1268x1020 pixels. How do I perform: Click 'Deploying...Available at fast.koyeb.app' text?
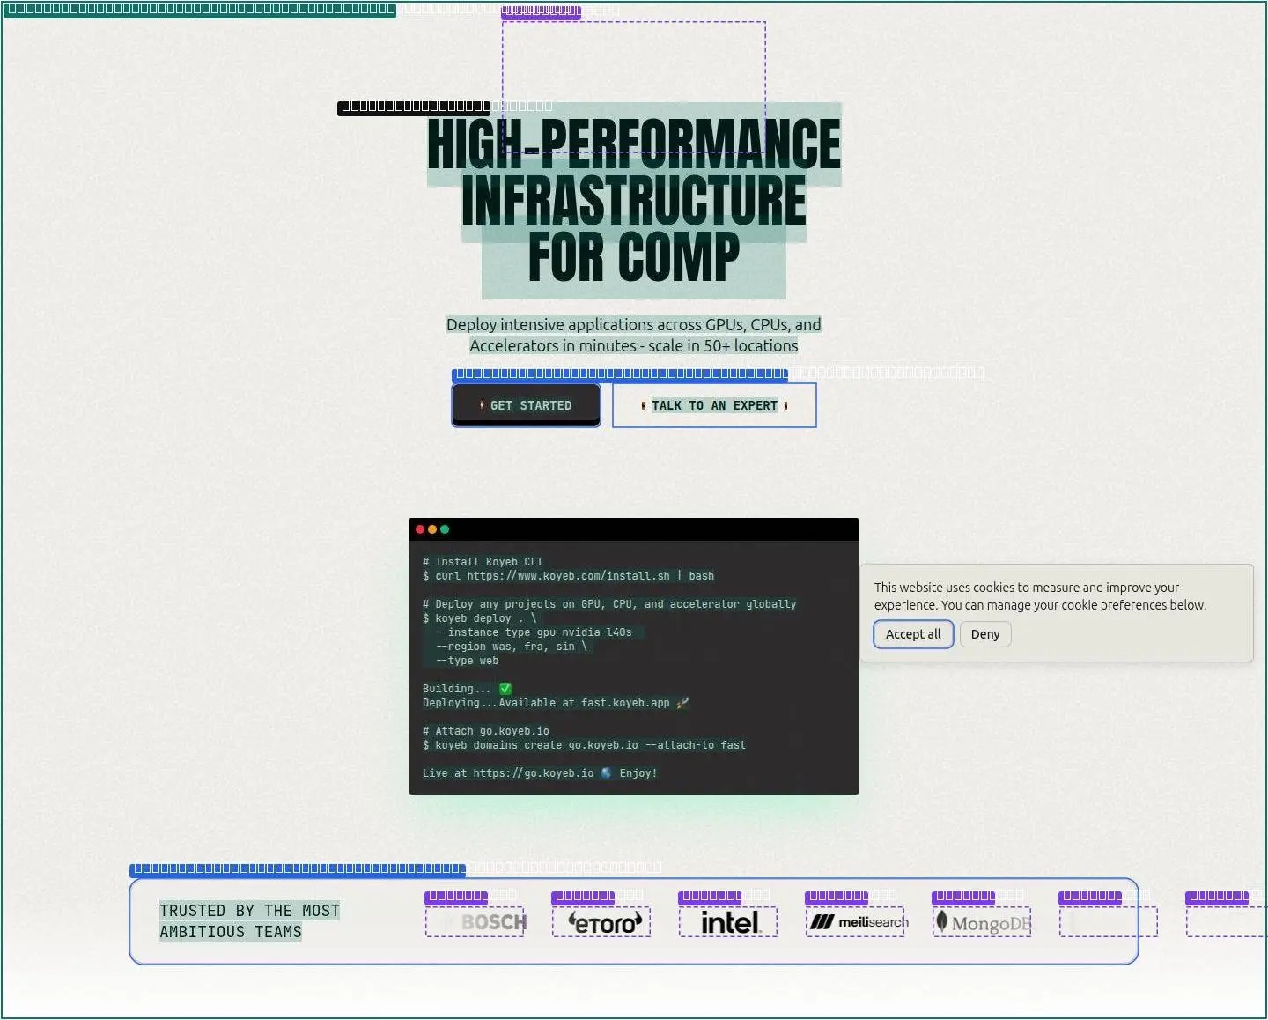[x=546, y=703]
